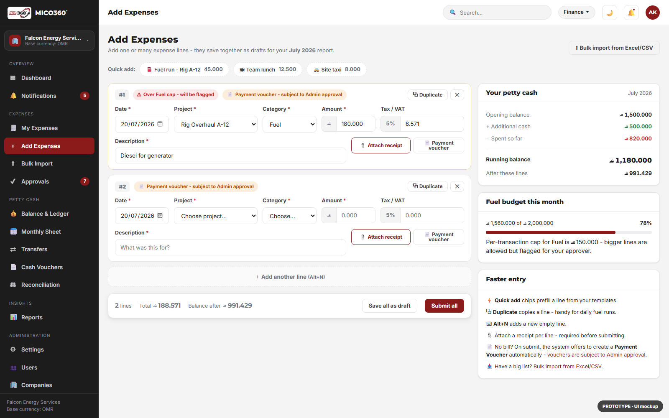Open My Expenses page
This screenshot has width=669, height=418.
click(x=49, y=128)
